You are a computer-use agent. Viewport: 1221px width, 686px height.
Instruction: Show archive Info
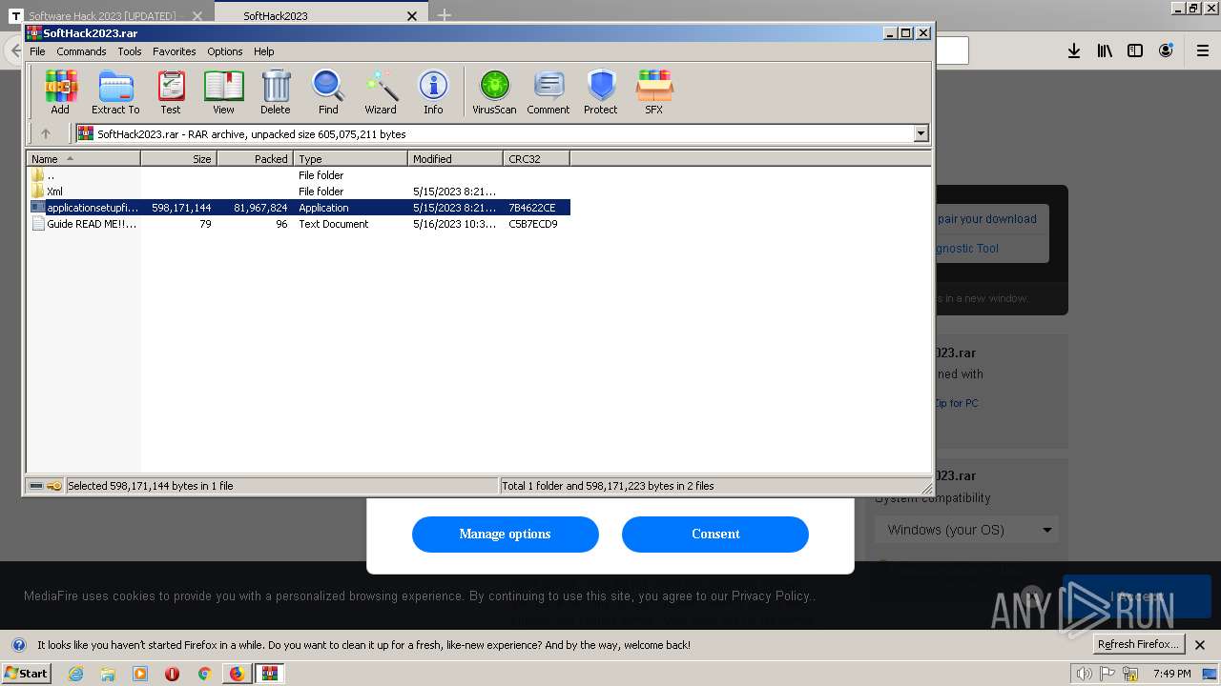coord(433,92)
